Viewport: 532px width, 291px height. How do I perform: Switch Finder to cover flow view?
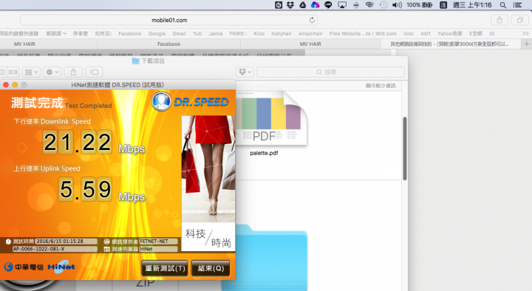13,72
